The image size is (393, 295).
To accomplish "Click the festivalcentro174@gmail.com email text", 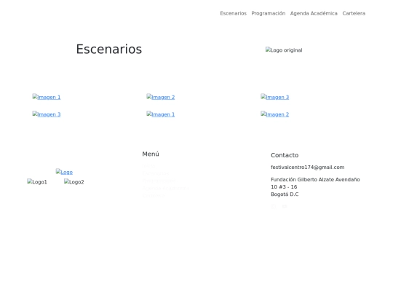I will 308,167.
